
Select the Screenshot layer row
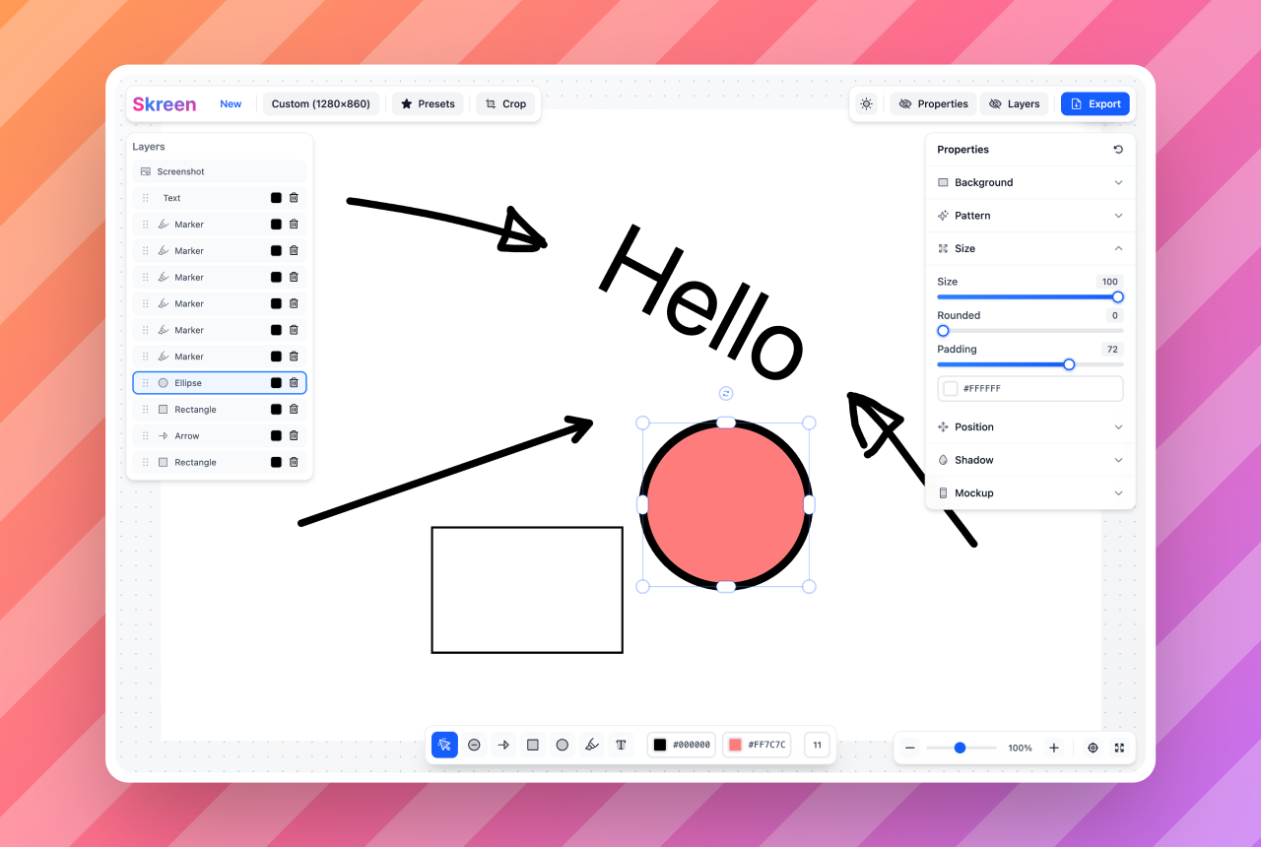click(220, 171)
